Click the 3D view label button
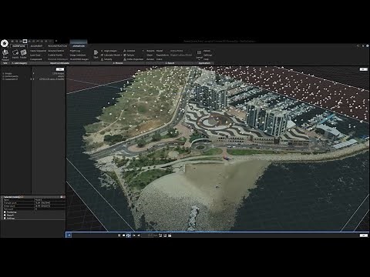Screen dimensions: 370x277 (363, 69)
